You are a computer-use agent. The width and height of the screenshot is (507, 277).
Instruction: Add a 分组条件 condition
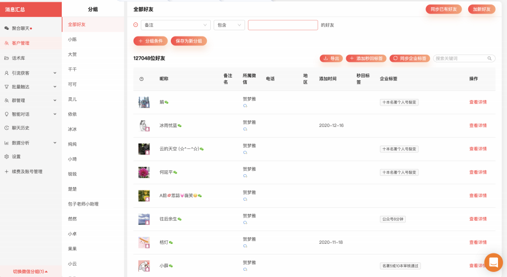click(x=150, y=41)
